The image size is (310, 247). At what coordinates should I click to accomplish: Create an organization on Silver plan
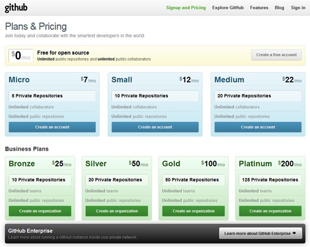pos(117,211)
